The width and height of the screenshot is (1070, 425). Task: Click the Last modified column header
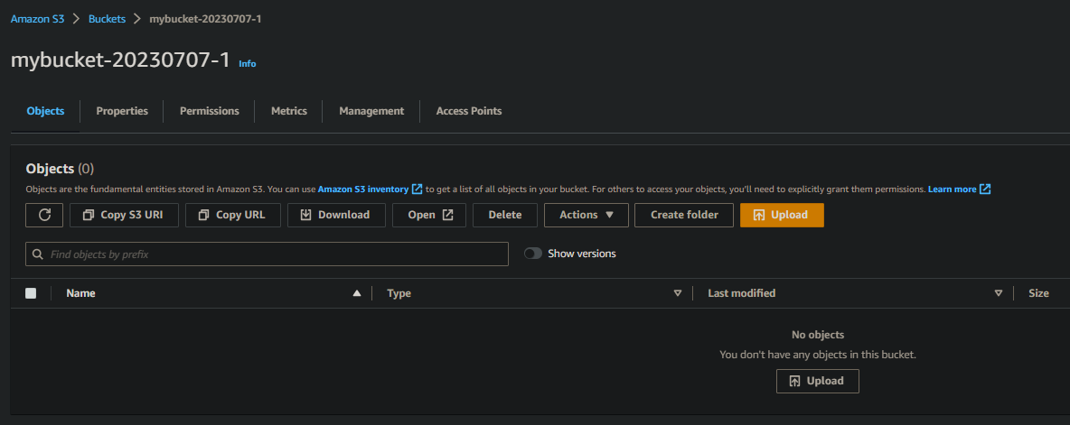pos(741,293)
